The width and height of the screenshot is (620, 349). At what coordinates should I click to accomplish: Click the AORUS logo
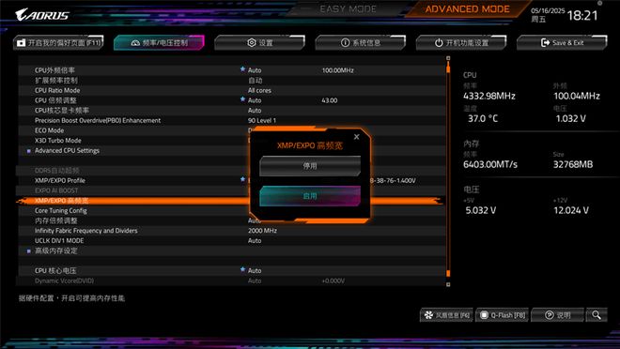coord(42,15)
